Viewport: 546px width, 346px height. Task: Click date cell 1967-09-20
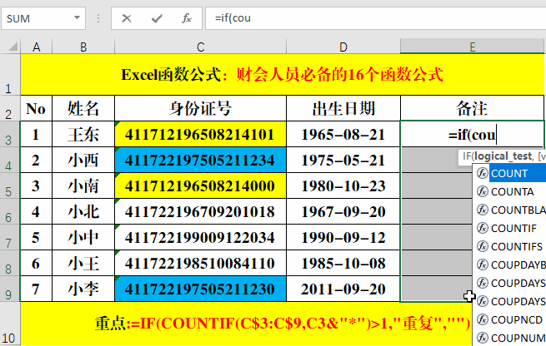click(x=343, y=211)
